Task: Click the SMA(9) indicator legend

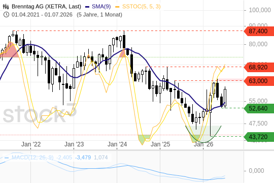Action: [x=101, y=7]
